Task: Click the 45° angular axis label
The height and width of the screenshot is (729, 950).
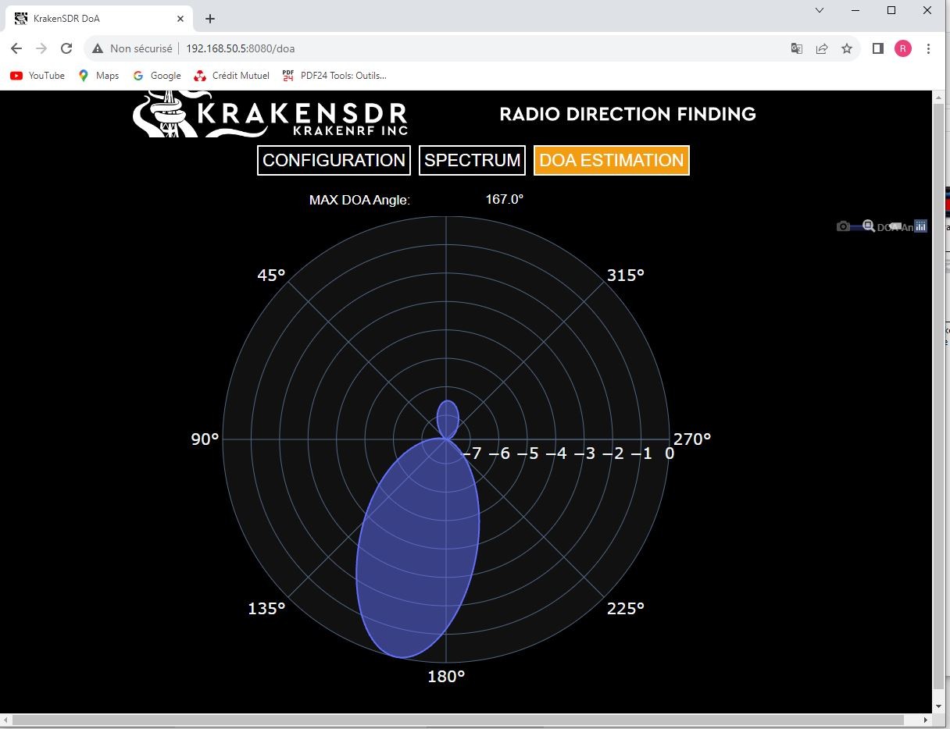Action: [271, 276]
